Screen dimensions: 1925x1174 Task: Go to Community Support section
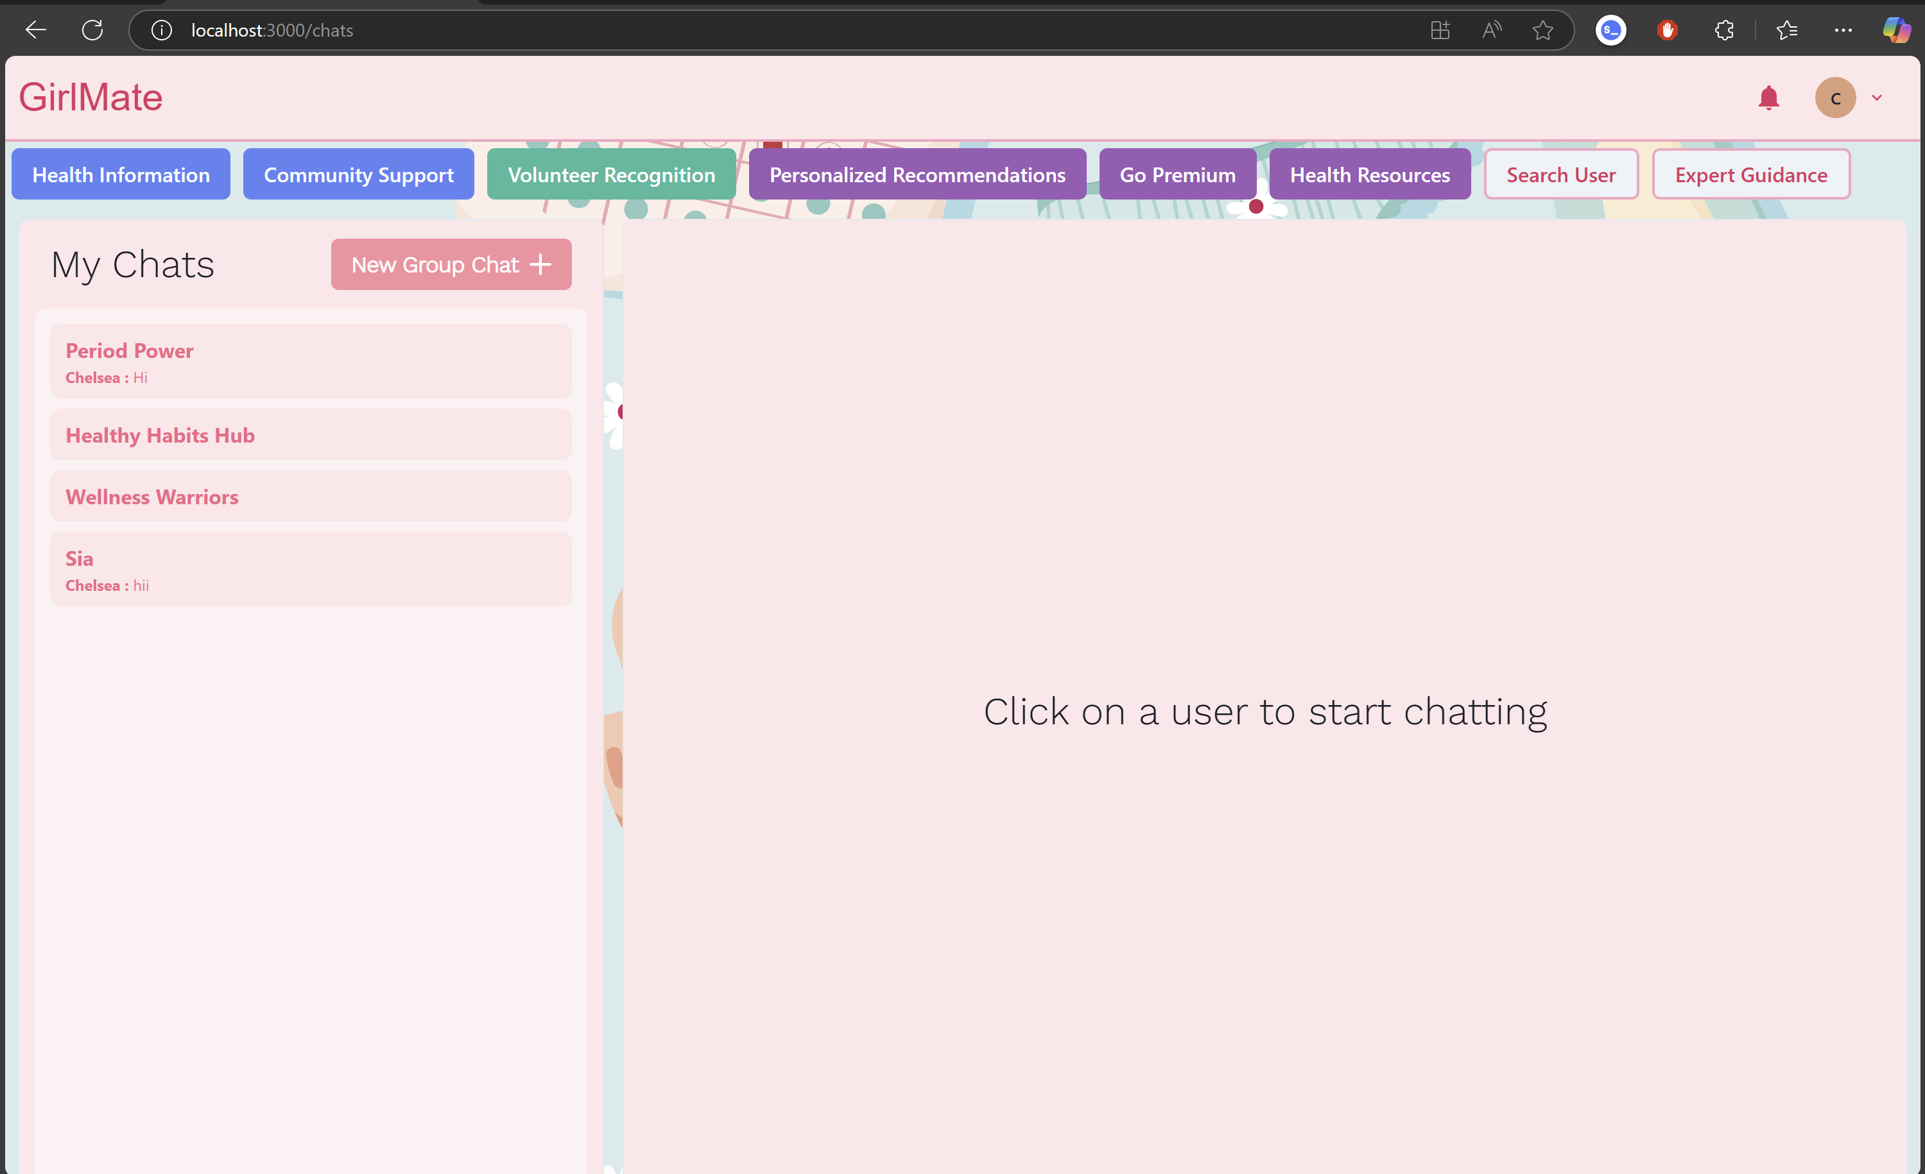coord(359,175)
